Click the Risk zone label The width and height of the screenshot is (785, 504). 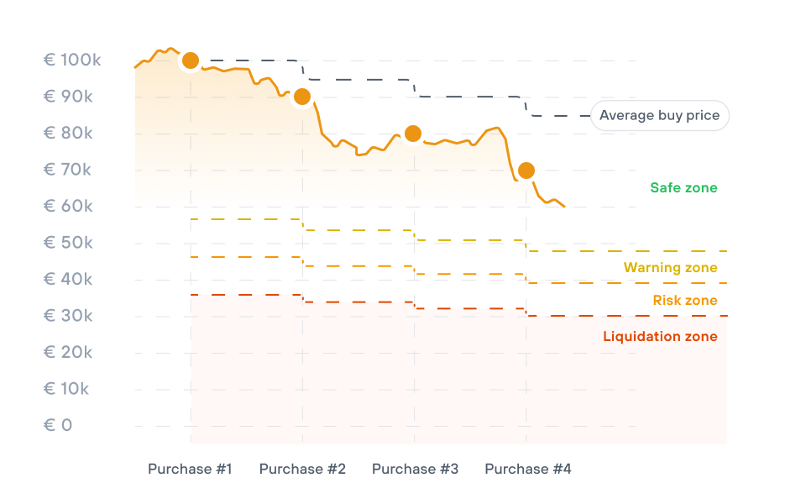tap(685, 301)
